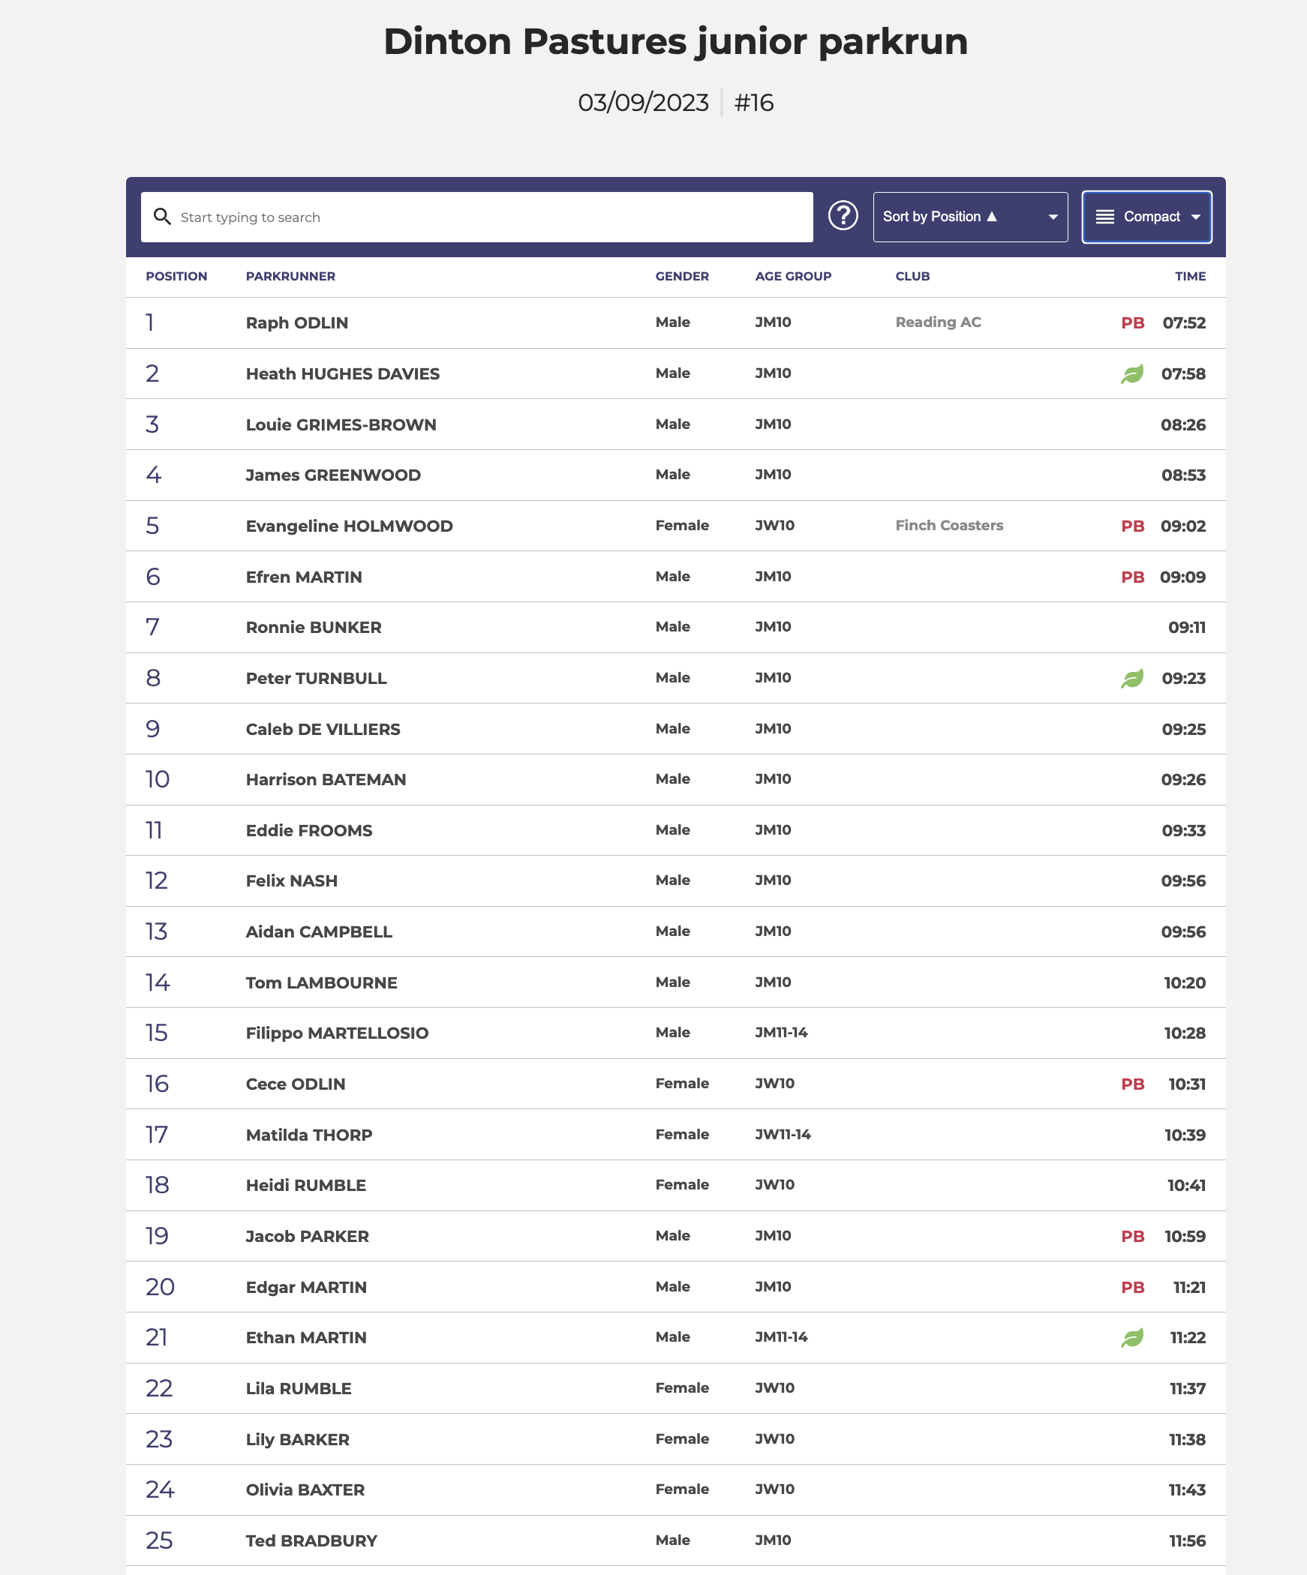Visit the Finch Coasters club page
Image resolution: width=1307 pixels, height=1575 pixels.
coord(948,525)
